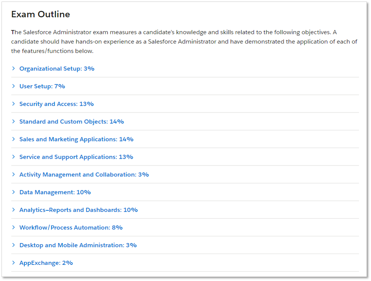The height and width of the screenshot is (281, 371).
Task: Expand chevron beside Security and Access
Action: (x=14, y=104)
